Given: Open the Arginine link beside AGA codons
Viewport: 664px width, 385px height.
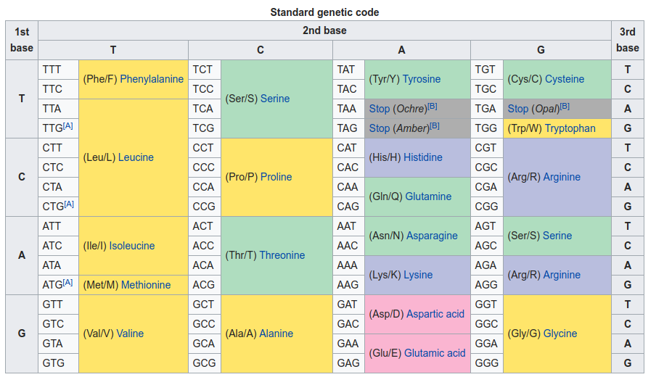Looking at the screenshot, I should pyautogui.click(x=562, y=275).
